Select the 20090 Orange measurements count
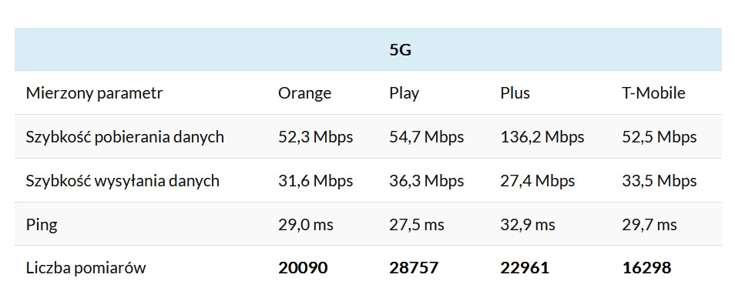Viewport: 735px width, 308px height. point(303,268)
